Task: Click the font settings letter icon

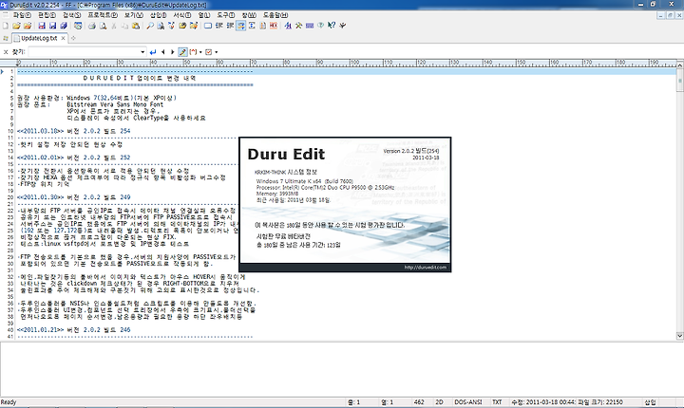Action: (288, 26)
